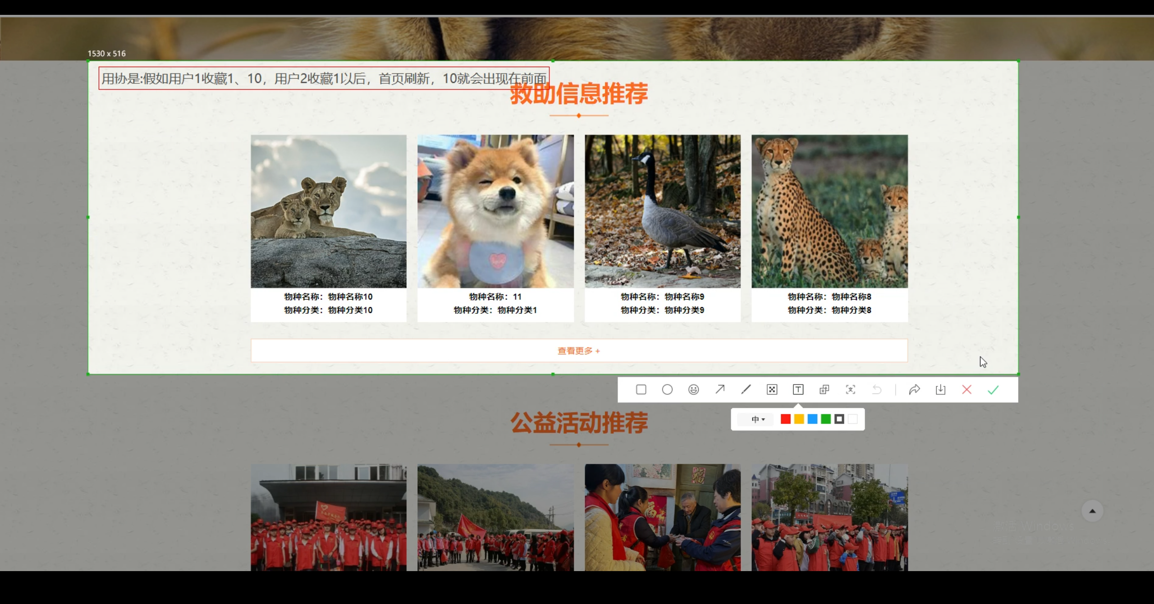Select the arrow drawing tool
Viewport: 1154px width, 604px height.
(x=720, y=389)
